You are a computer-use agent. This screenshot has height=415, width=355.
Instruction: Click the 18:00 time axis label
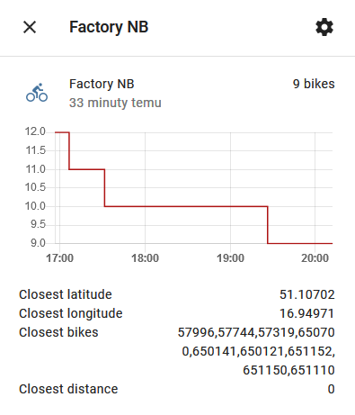[145, 258]
